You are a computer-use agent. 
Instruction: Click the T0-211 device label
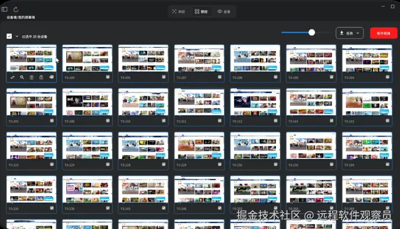pos(181,121)
